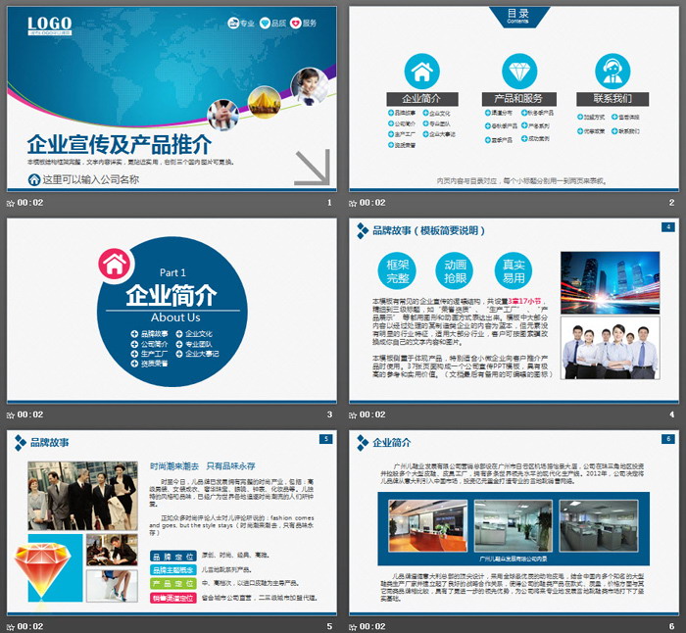The image size is (686, 633).
Task: Click the LOGO on slide 1
Action: click(49, 24)
